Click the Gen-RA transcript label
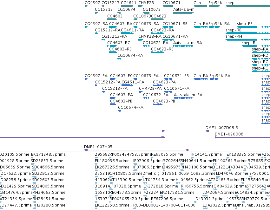 201,24
